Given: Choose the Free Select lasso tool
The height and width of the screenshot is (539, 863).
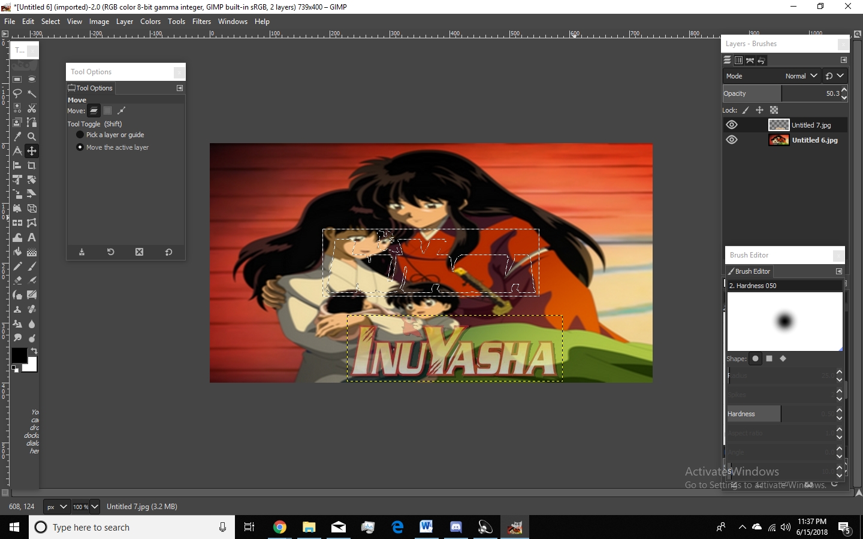Looking at the screenshot, I should coord(17,93).
